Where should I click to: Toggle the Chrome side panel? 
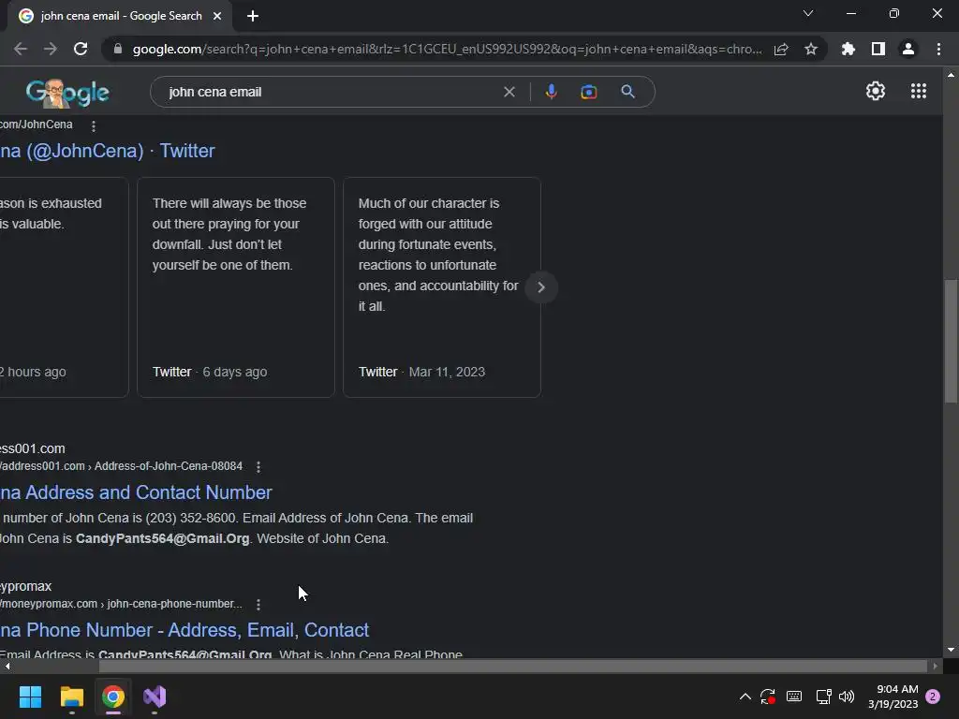[x=878, y=49]
